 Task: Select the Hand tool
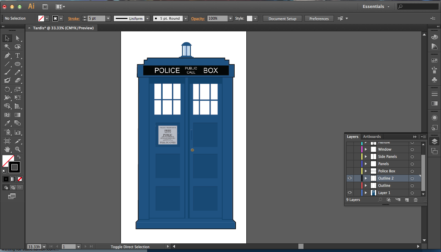click(x=7, y=149)
